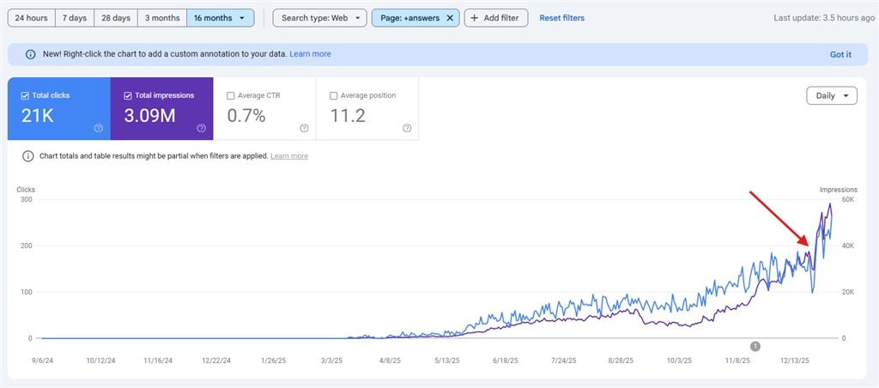Click info icon in annotation banner

tap(31, 54)
